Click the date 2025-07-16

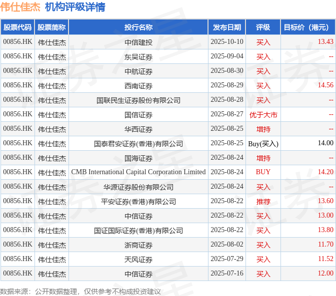click(227, 273)
